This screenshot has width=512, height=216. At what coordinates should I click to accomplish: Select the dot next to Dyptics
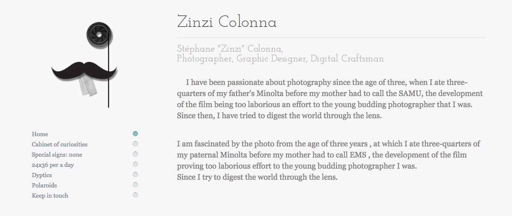point(135,175)
